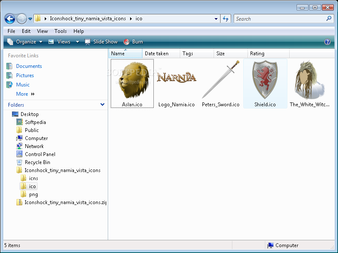The image size is (338, 253).
Task: Open the Tools menu
Action: point(60,31)
